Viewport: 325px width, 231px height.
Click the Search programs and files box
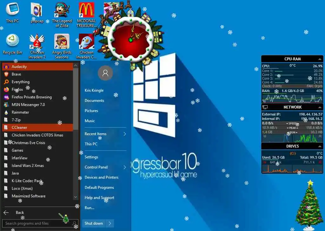[40, 223]
